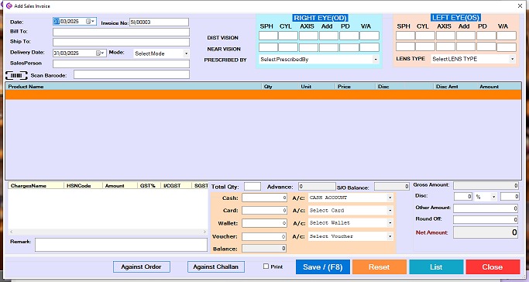Click the SalesPerson input field

(x=121, y=64)
